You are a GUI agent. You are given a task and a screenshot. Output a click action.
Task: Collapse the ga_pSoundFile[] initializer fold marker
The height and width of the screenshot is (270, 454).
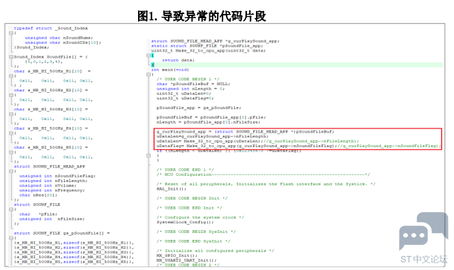pyautogui.click(x=11, y=238)
